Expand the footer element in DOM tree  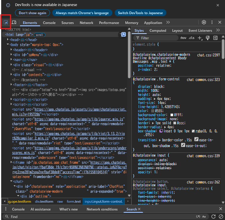point(11,85)
